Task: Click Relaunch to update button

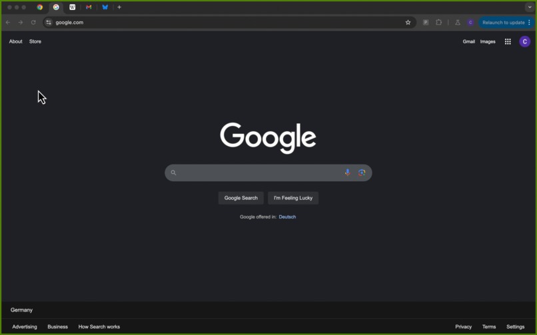Action: pyautogui.click(x=504, y=23)
